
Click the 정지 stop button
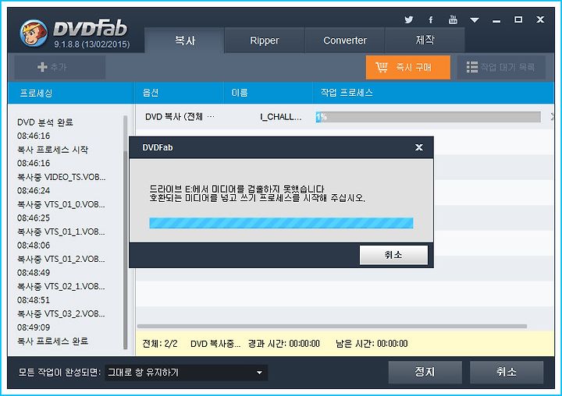pyautogui.click(x=425, y=372)
